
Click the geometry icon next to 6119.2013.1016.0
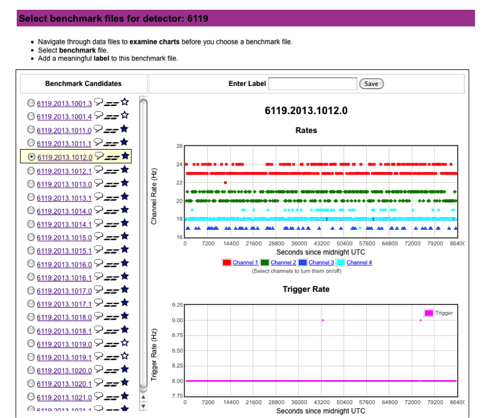point(111,264)
